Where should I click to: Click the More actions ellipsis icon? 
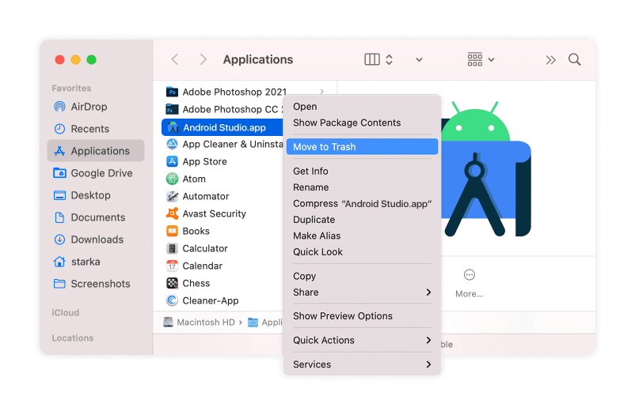(469, 275)
